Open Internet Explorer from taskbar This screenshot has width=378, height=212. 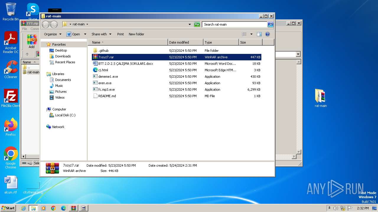23,208
